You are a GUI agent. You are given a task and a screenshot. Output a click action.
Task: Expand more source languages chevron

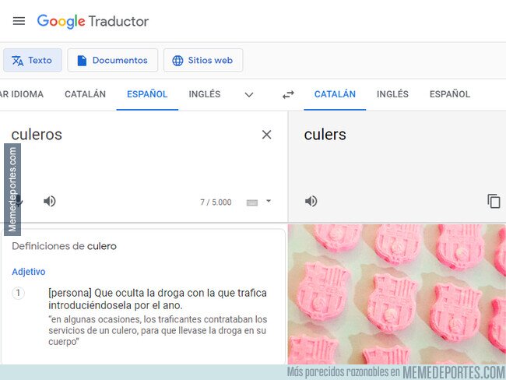pyautogui.click(x=249, y=94)
